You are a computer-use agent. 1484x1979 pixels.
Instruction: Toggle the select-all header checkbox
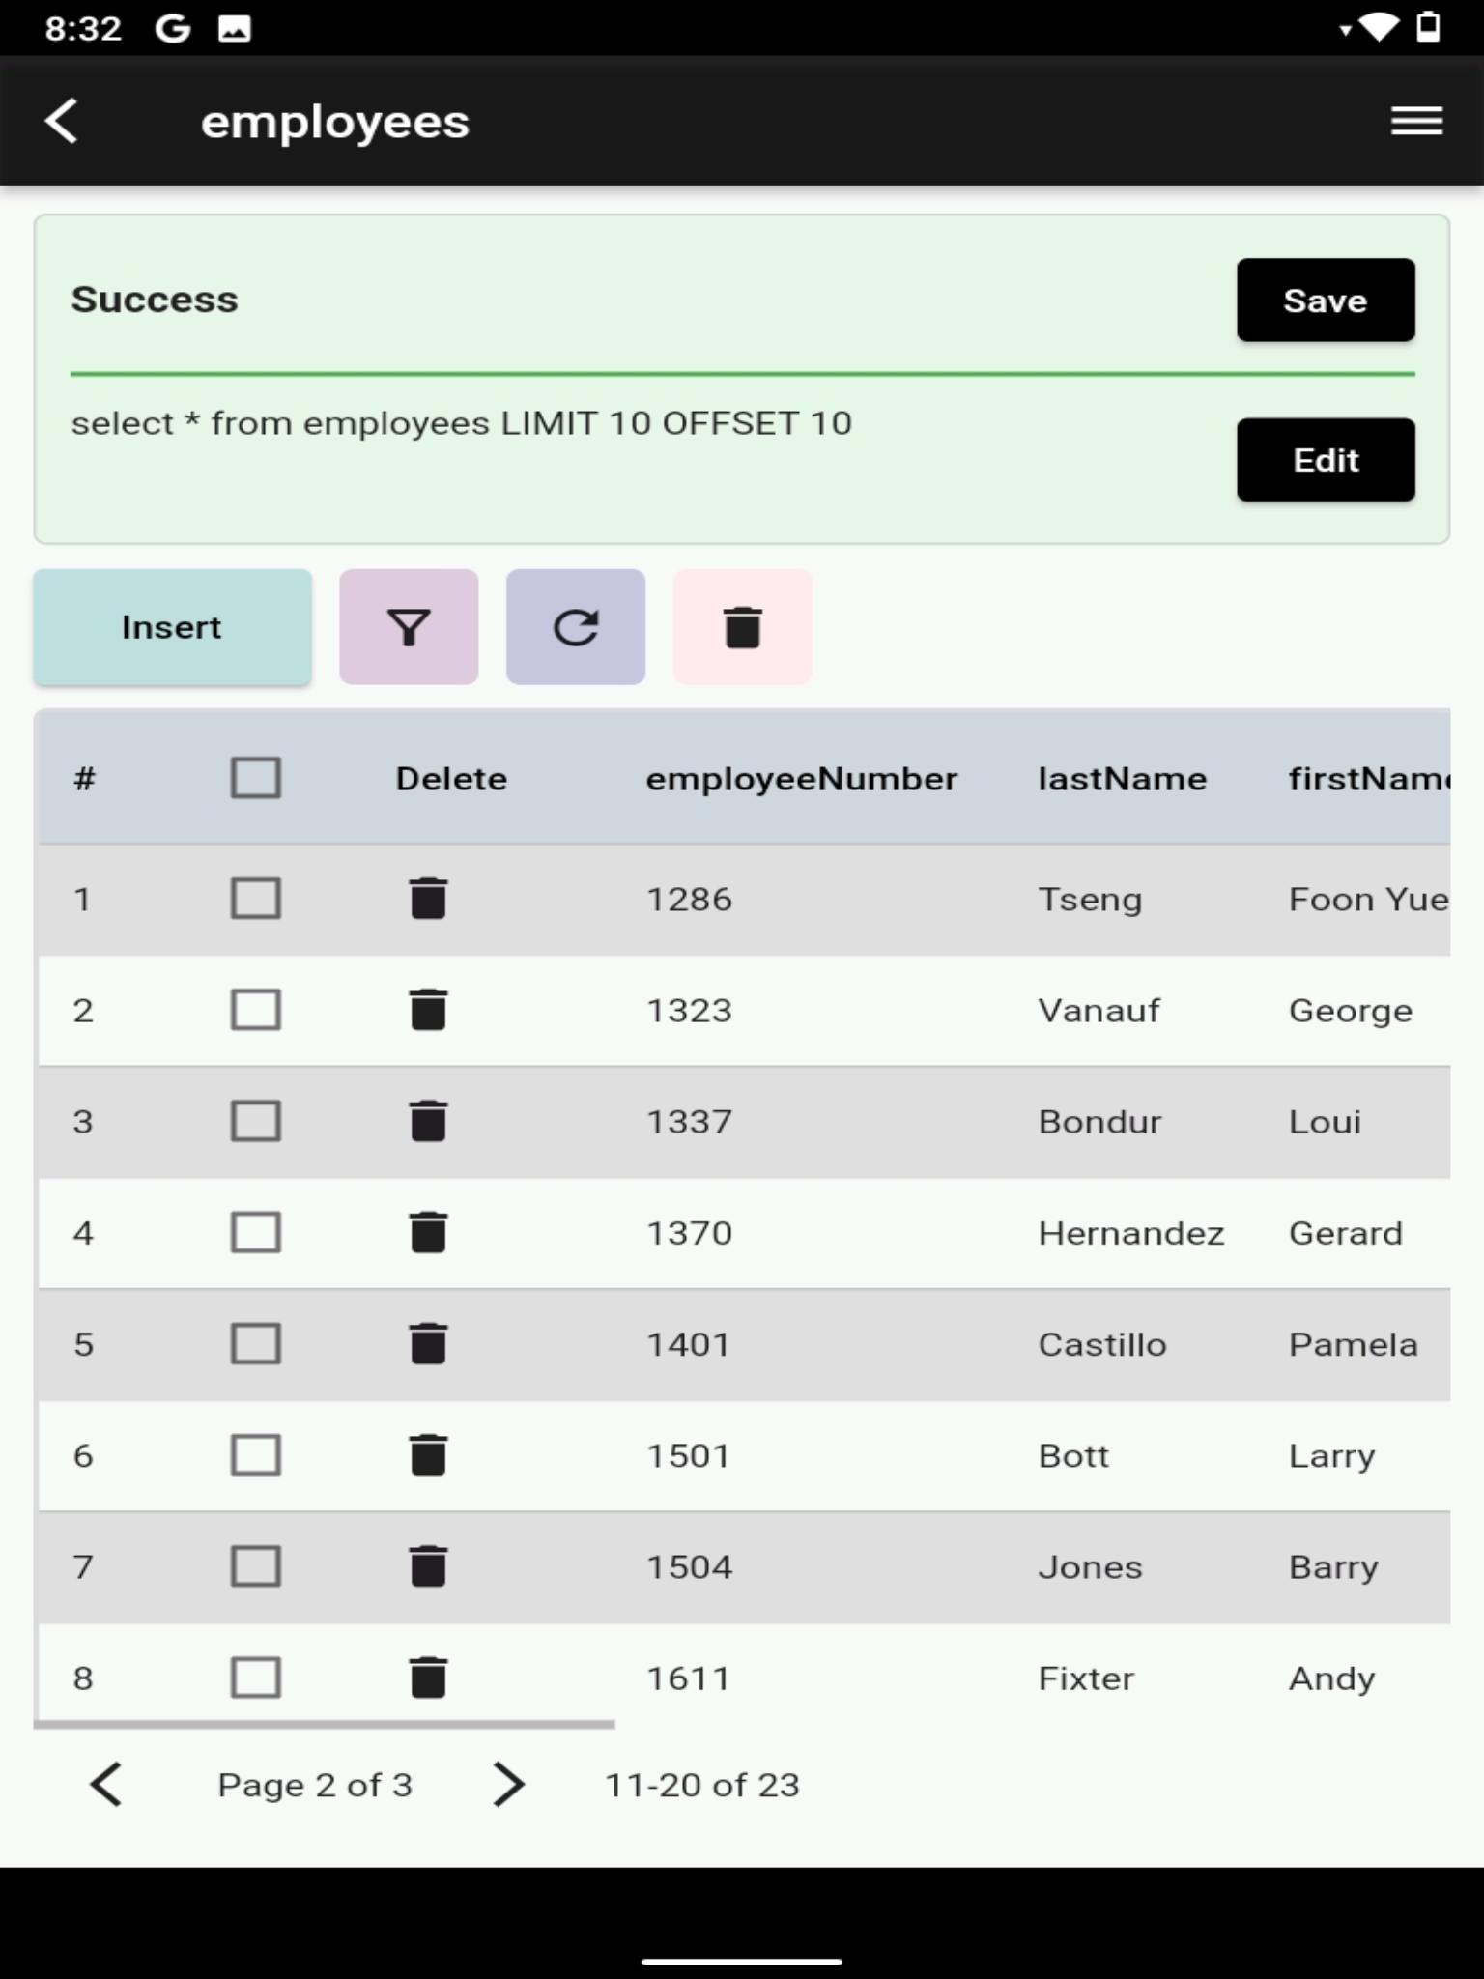click(256, 778)
